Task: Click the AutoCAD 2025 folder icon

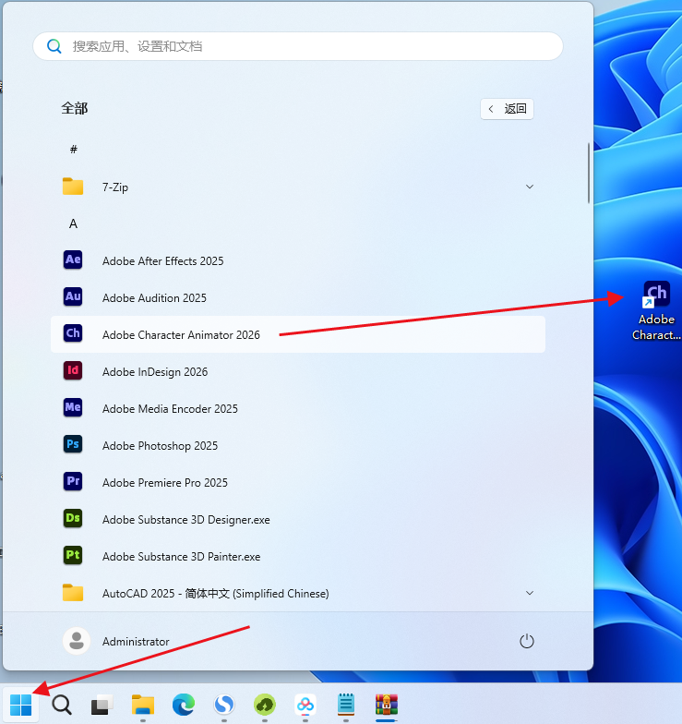Action: (x=73, y=593)
